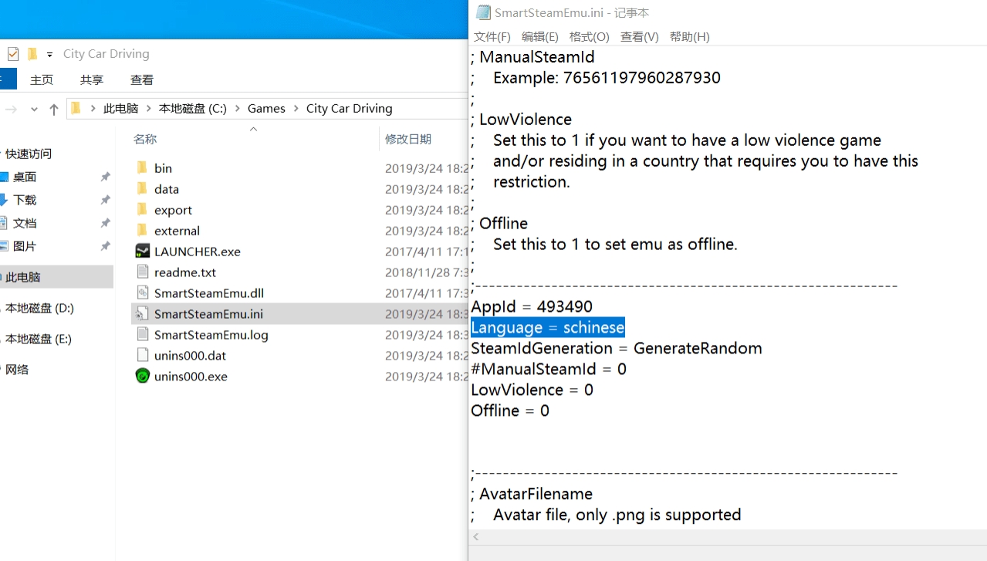Select 网络 in navigation pane
Image resolution: width=987 pixels, height=561 pixels.
(17, 370)
